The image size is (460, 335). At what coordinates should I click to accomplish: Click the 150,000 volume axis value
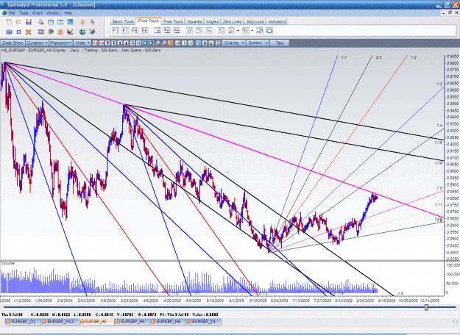pyautogui.click(x=453, y=265)
